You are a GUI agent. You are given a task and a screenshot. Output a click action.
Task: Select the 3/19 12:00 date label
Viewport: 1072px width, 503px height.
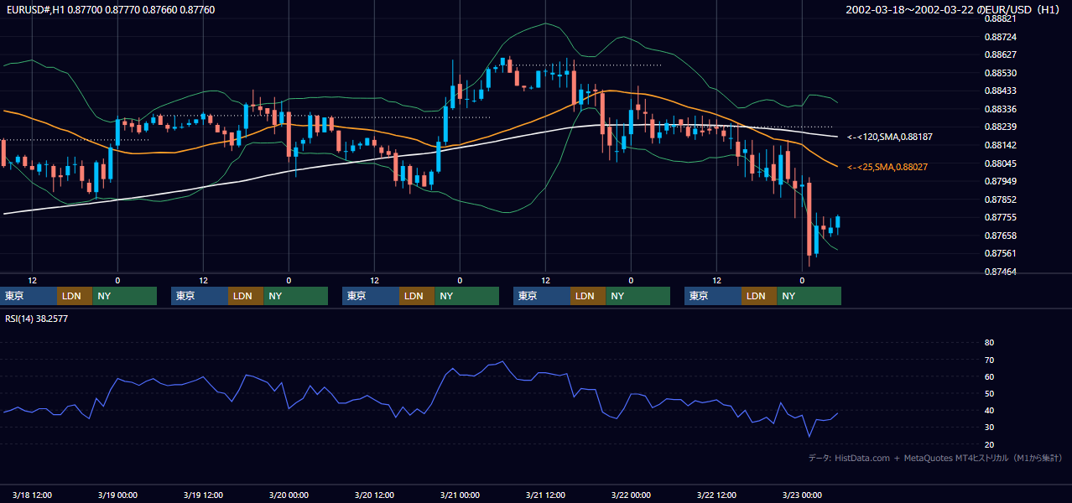[204, 495]
